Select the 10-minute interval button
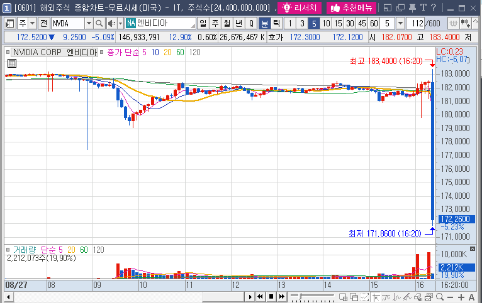Viewport: 482px width, 303px height. point(326,23)
